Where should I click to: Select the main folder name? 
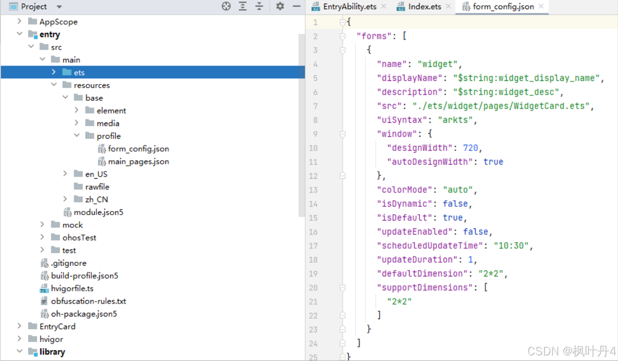click(x=71, y=60)
